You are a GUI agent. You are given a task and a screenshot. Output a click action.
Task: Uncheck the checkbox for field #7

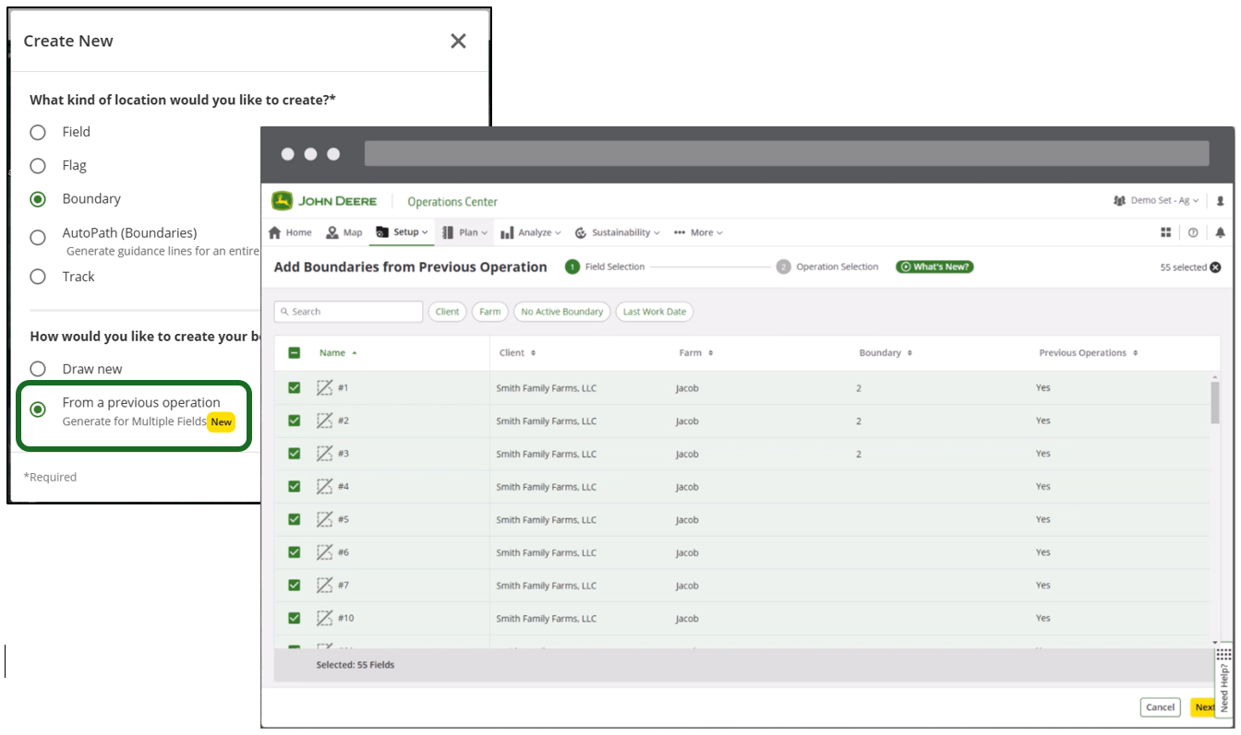pos(295,585)
